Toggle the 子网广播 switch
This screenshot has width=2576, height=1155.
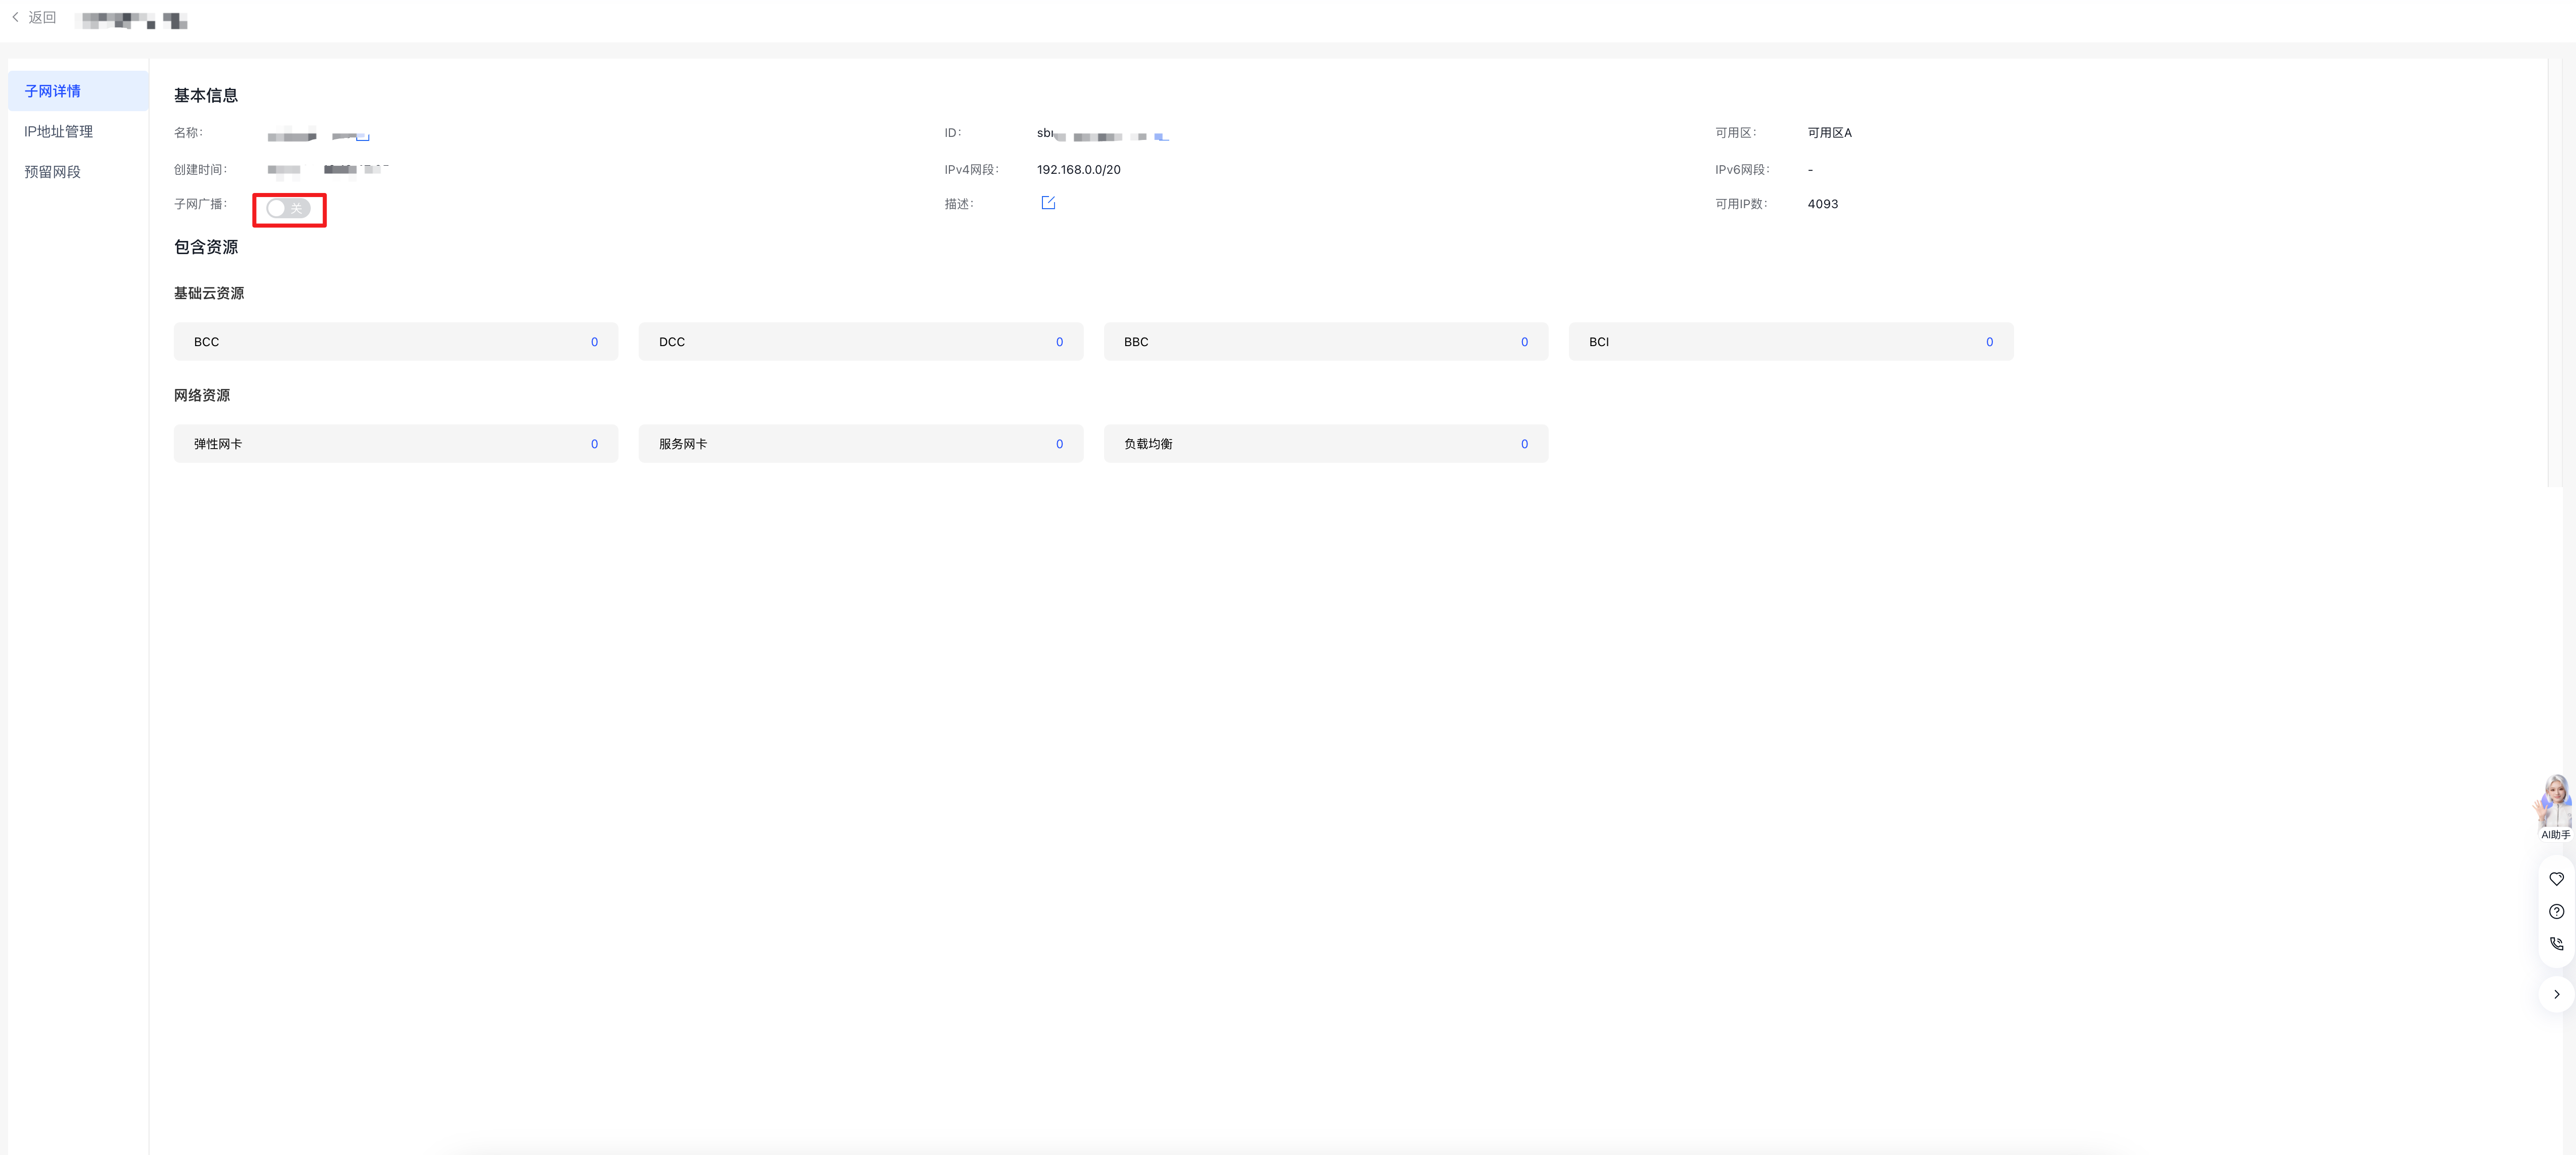[288, 208]
